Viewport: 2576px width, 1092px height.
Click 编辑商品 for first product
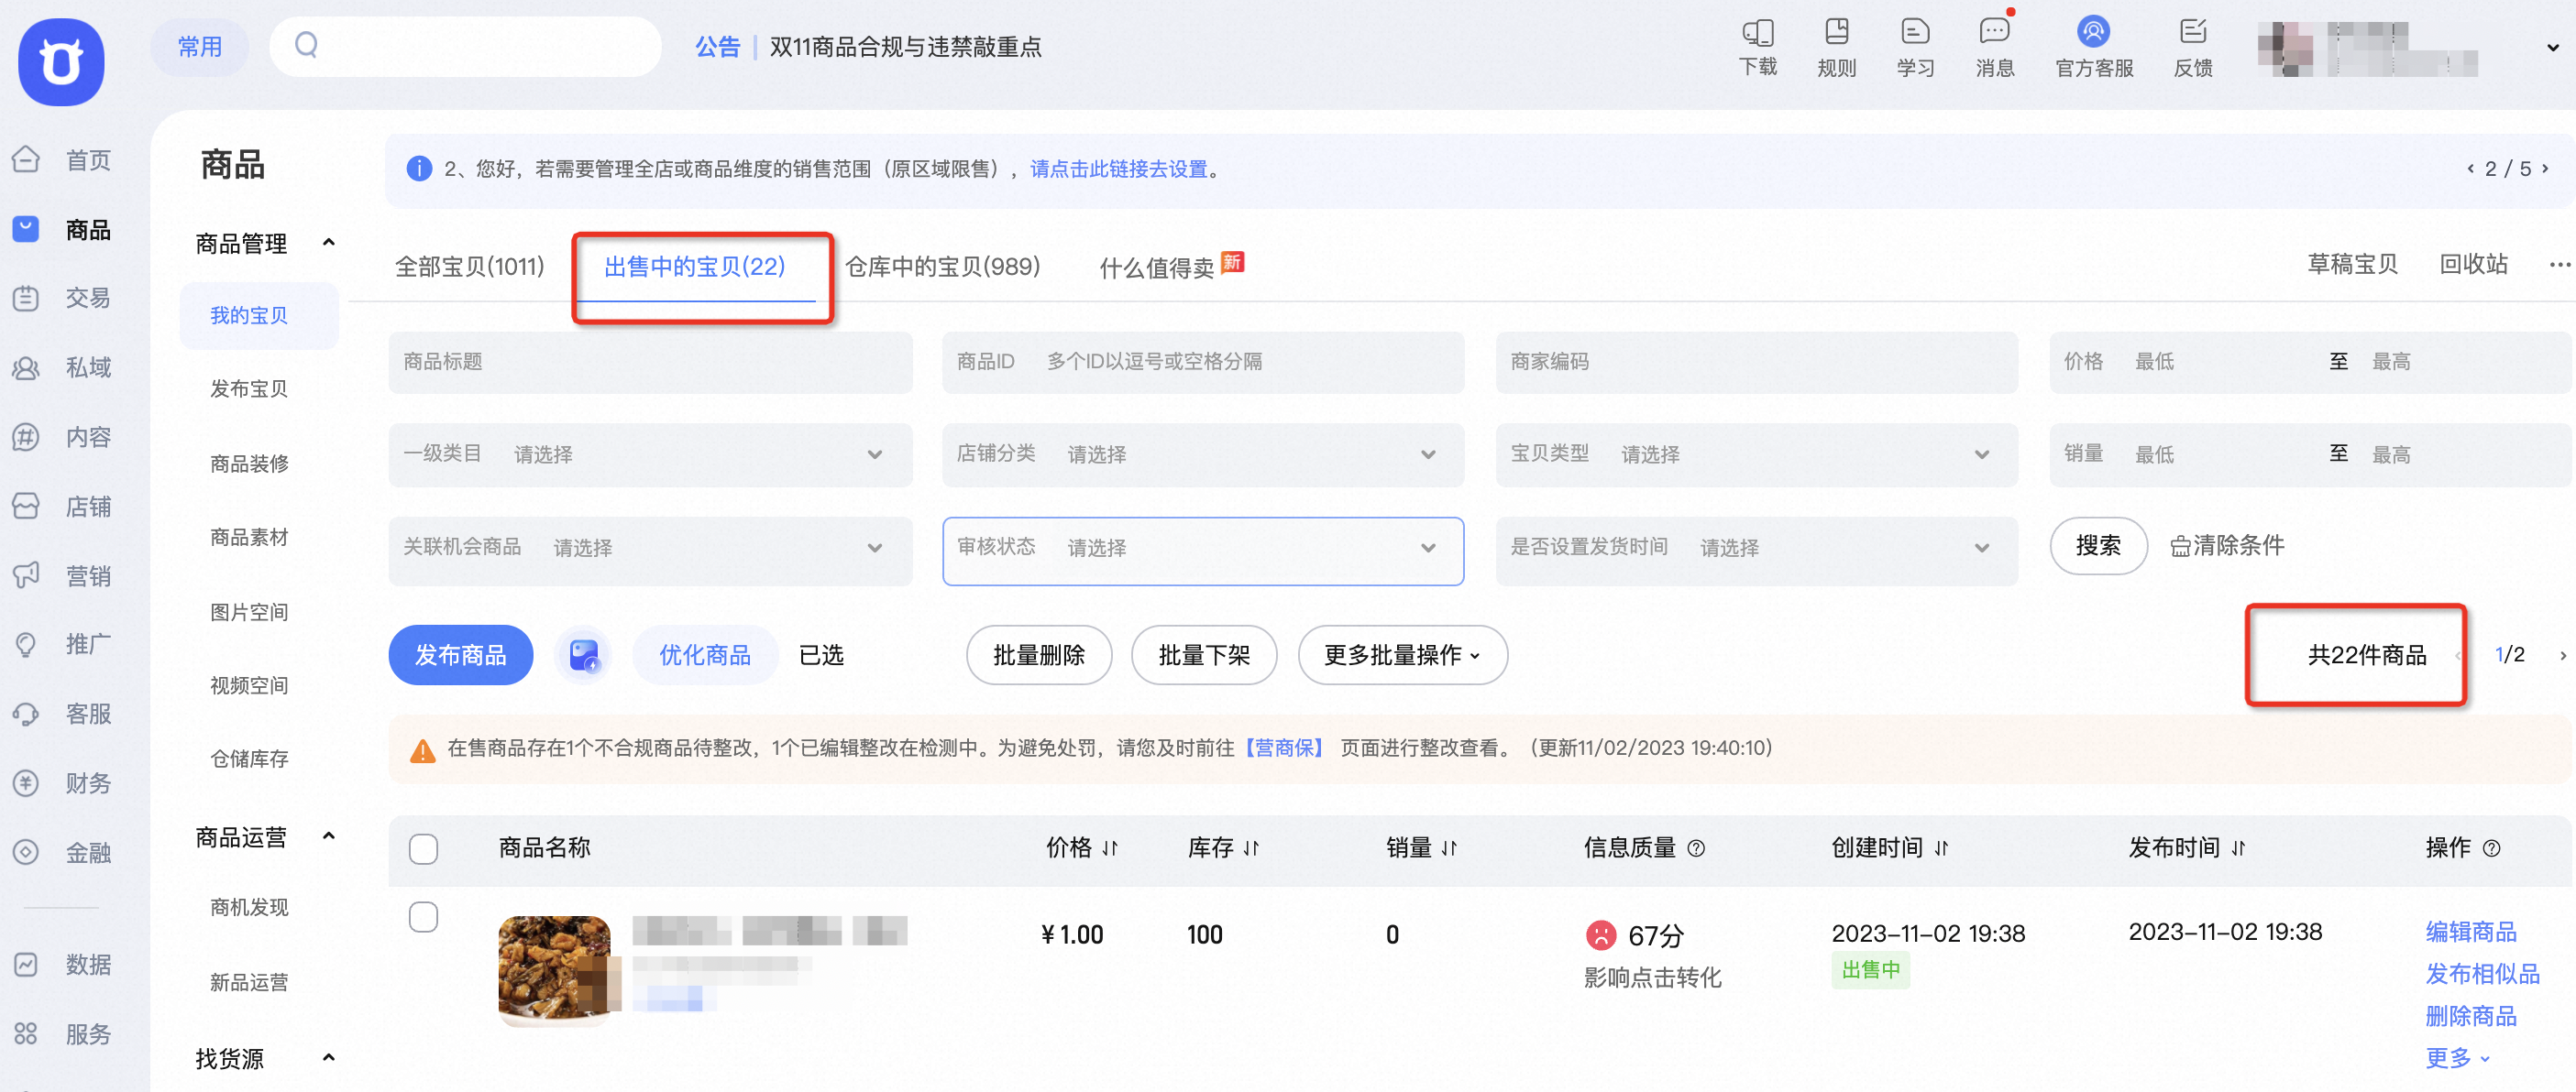coord(2470,933)
